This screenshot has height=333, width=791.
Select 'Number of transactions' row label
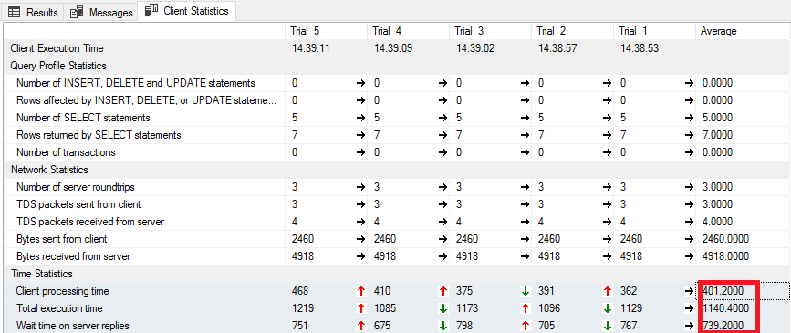click(66, 151)
